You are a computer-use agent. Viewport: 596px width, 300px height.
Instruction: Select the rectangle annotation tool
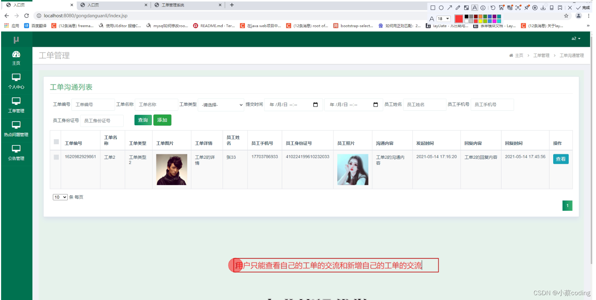(433, 7)
